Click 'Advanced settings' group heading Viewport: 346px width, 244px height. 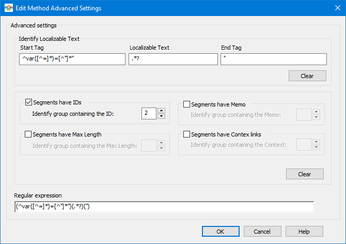34,25
